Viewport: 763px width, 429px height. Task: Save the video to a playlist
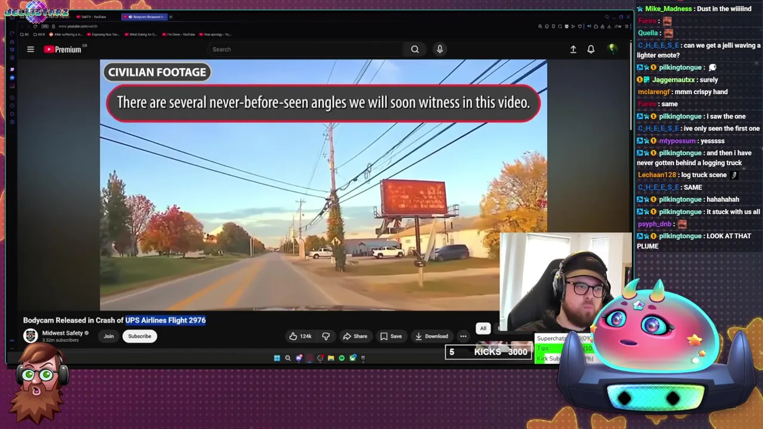pyautogui.click(x=391, y=336)
